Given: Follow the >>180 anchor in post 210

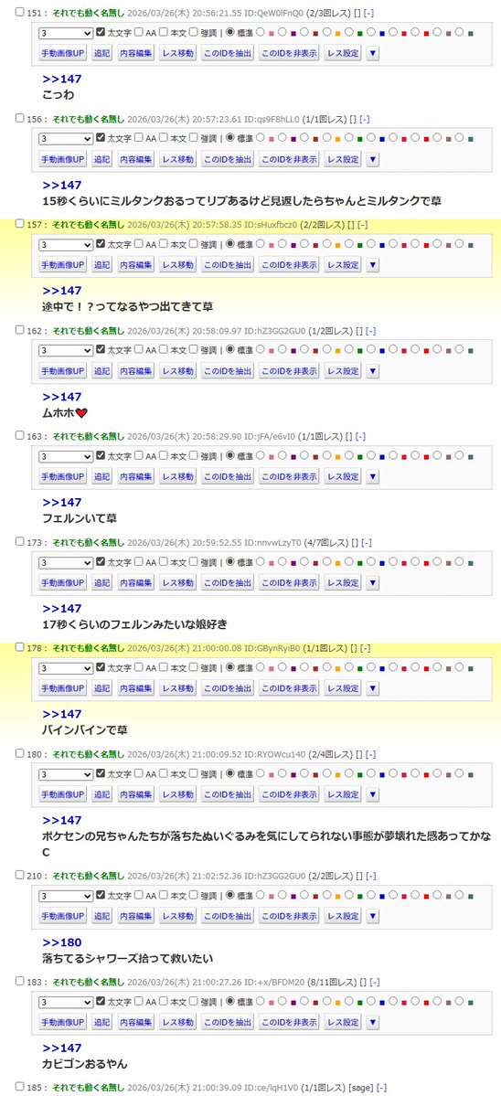Looking at the screenshot, I should (61, 942).
